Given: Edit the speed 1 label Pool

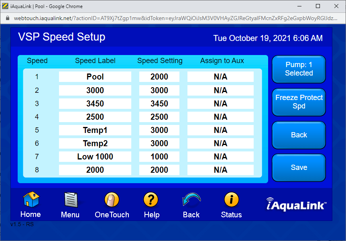Looking at the screenshot, I should [x=95, y=77].
